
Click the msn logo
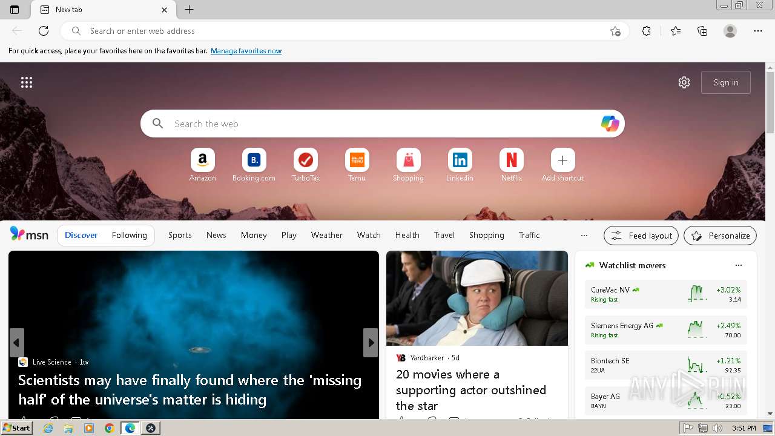(x=29, y=234)
